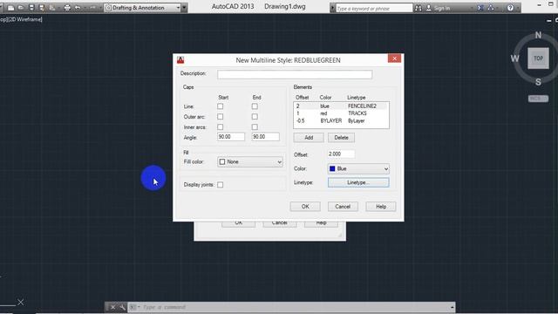
Task: Select the blue FENCELINE2 element row
Action: pos(341,106)
